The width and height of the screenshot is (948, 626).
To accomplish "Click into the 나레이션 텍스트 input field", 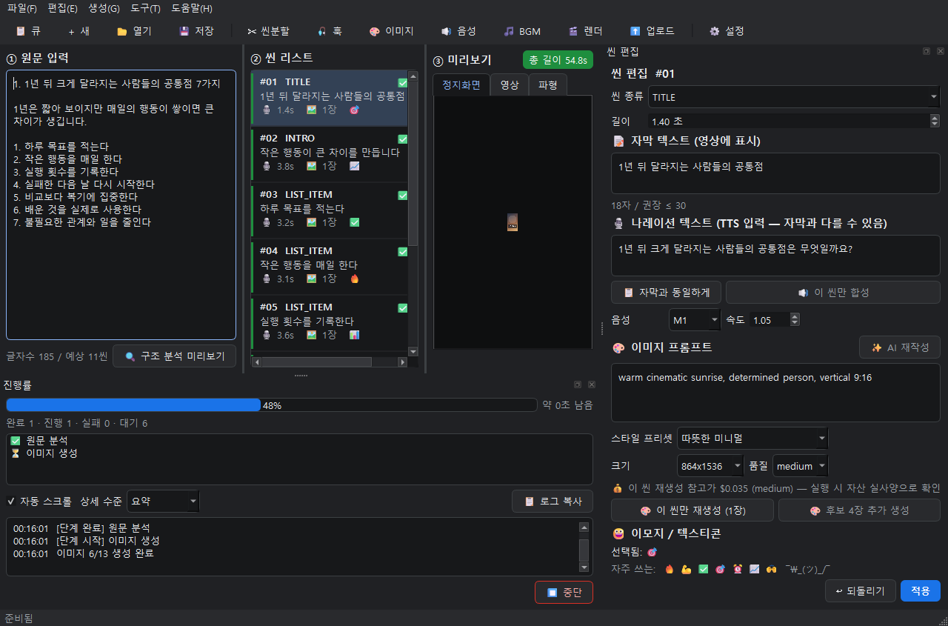I will point(775,256).
